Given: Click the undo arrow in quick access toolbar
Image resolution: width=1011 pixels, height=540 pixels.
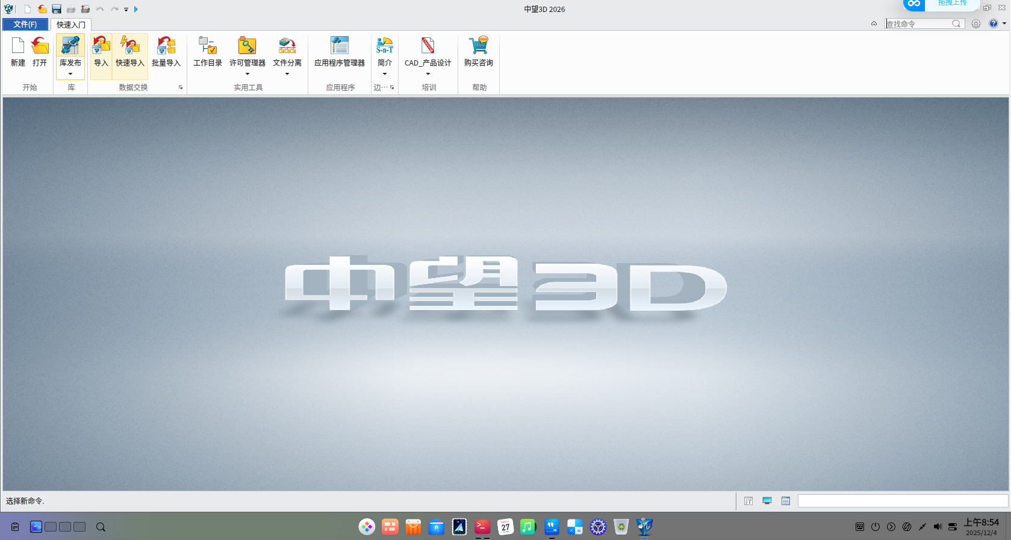Looking at the screenshot, I should tap(100, 9).
